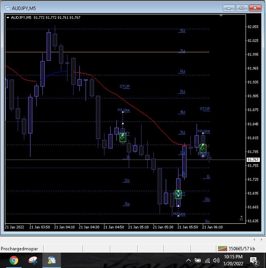Image resolution: width=266 pixels, height=268 pixels.
Task: Click the 81.785 price scale label
Action: pos(253,151)
